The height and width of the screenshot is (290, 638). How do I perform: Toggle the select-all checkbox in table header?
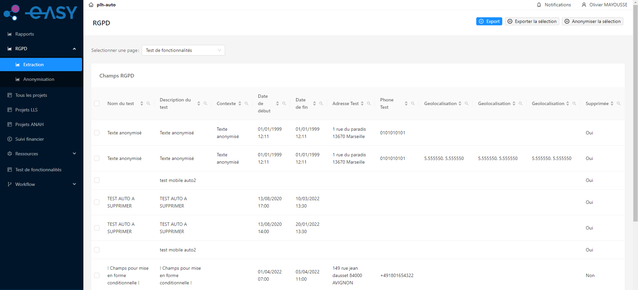pos(97,104)
